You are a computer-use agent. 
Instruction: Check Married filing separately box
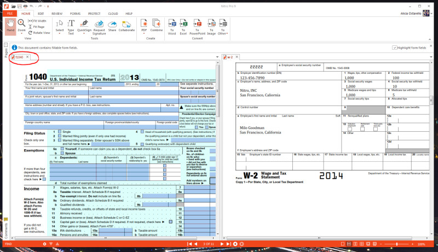point(60,140)
